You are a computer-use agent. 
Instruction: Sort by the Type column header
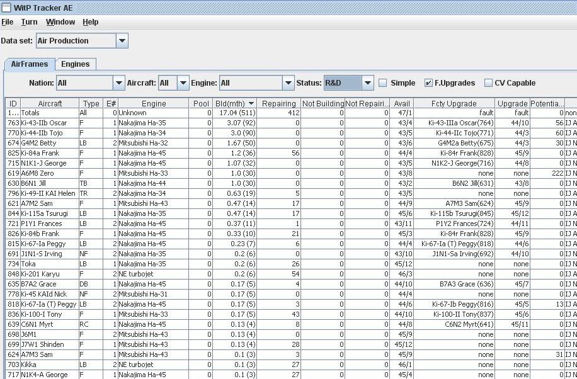coord(91,104)
